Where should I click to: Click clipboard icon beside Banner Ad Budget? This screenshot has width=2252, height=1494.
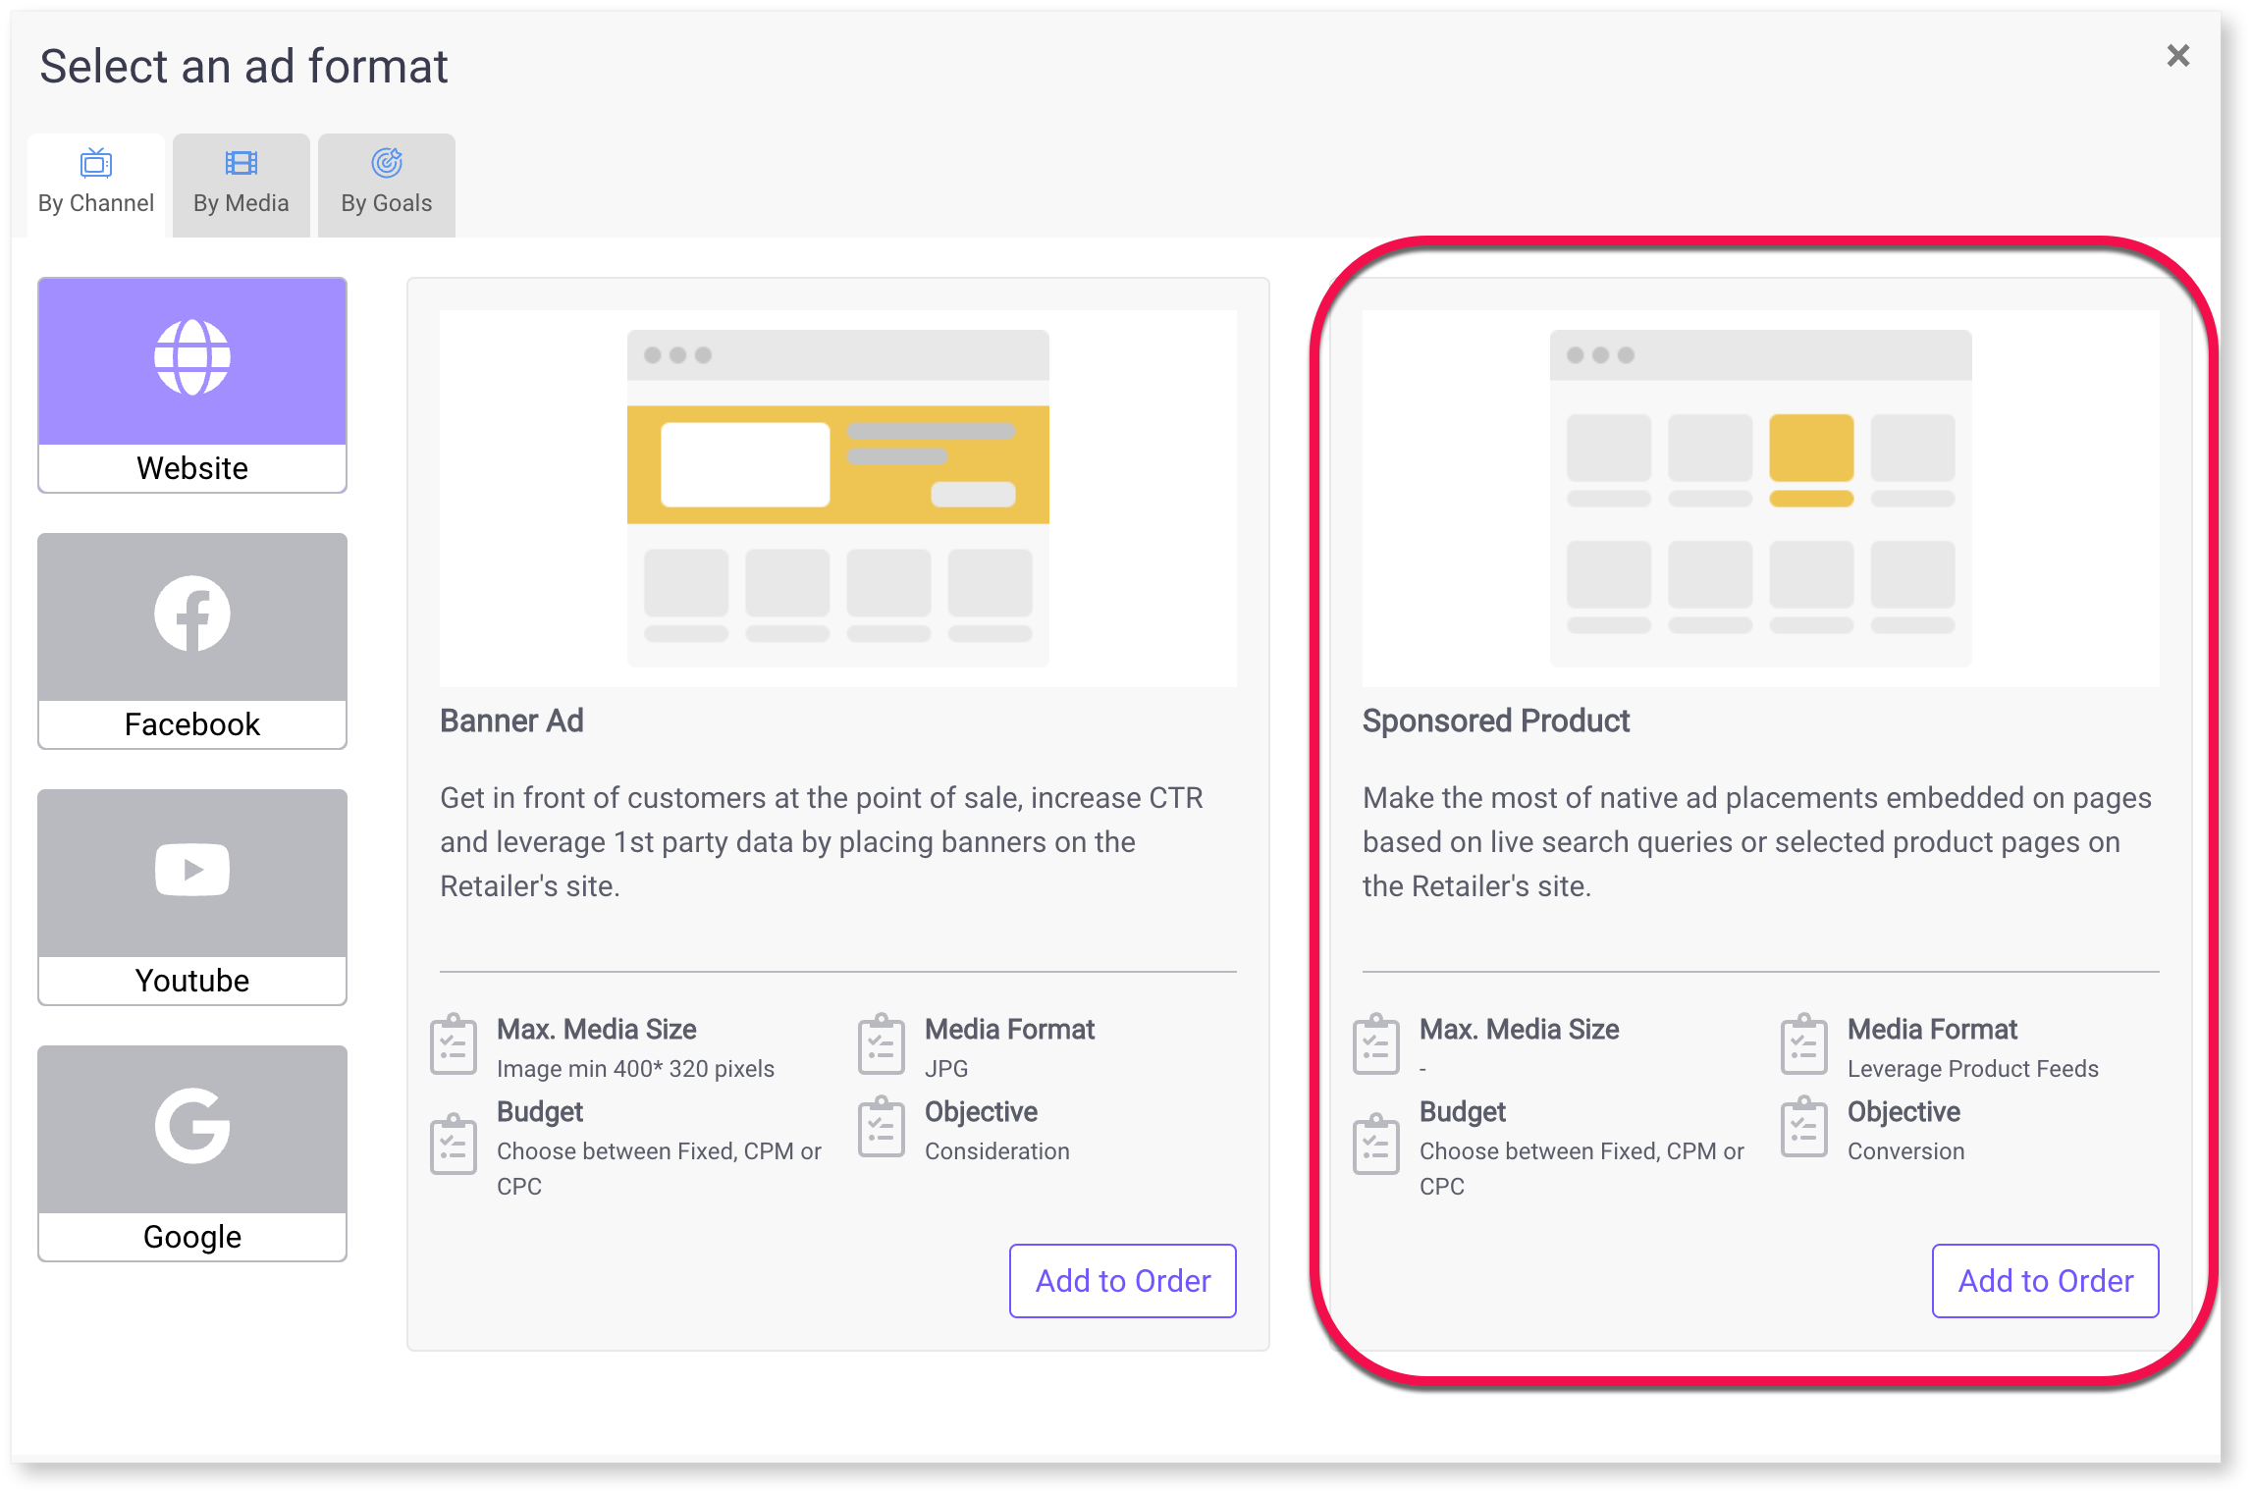tap(454, 1145)
